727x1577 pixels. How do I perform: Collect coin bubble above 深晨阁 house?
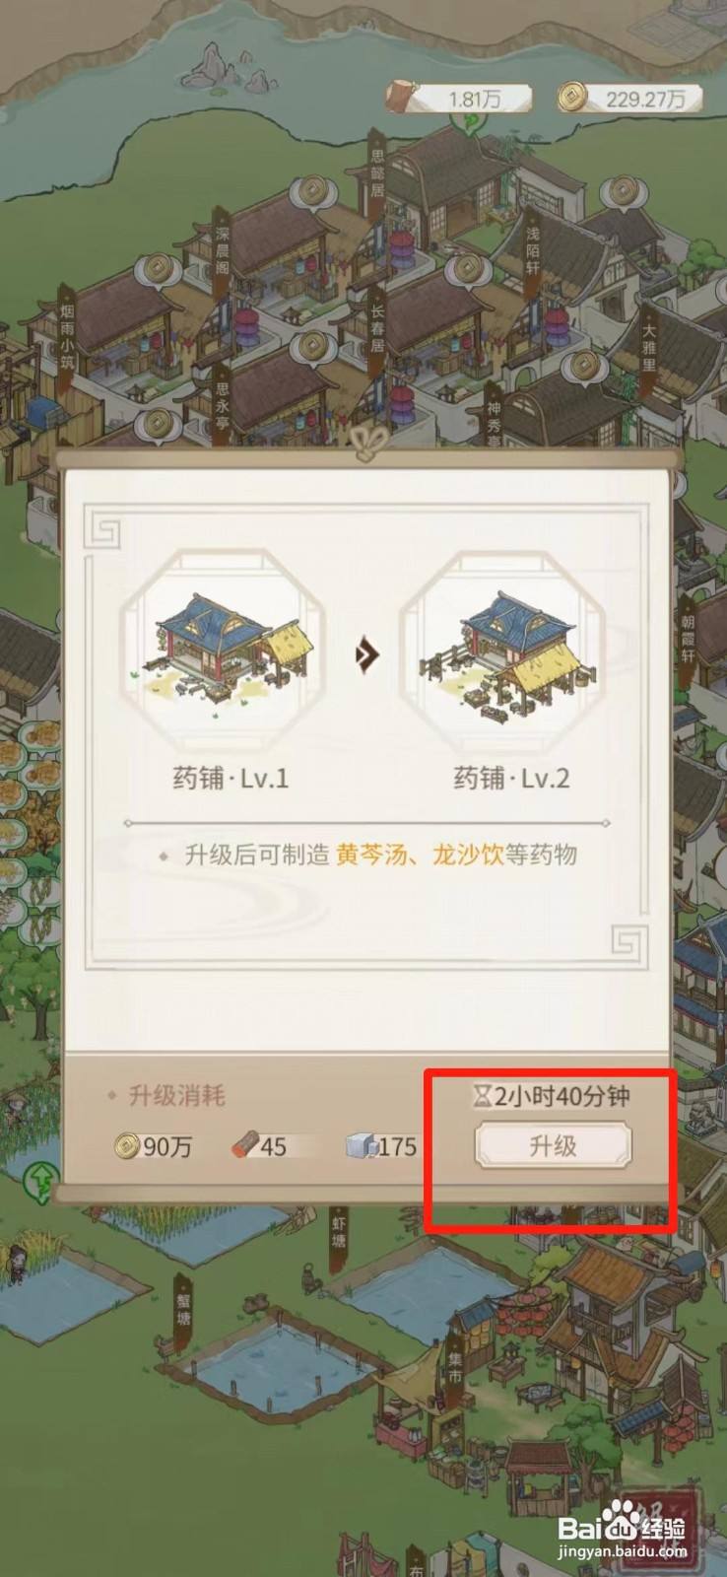pyautogui.click(x=312, y=189)
